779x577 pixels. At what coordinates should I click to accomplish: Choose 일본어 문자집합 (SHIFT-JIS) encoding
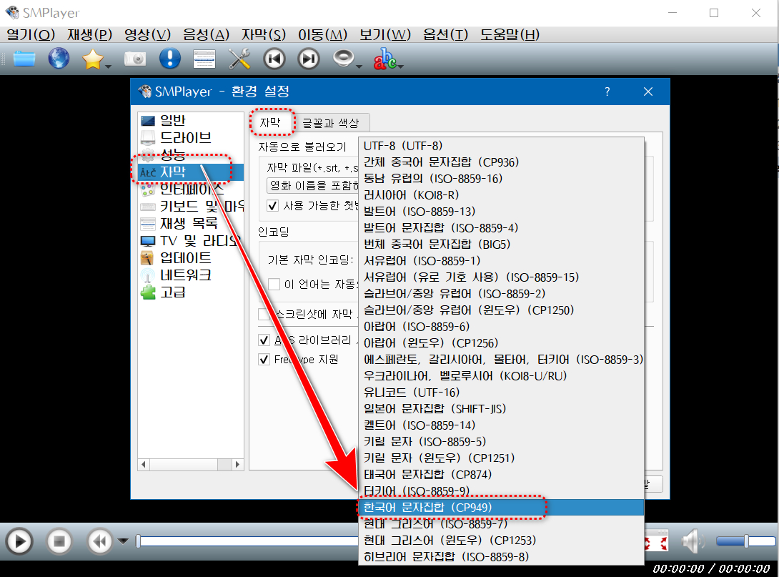[x=501, y=408]
